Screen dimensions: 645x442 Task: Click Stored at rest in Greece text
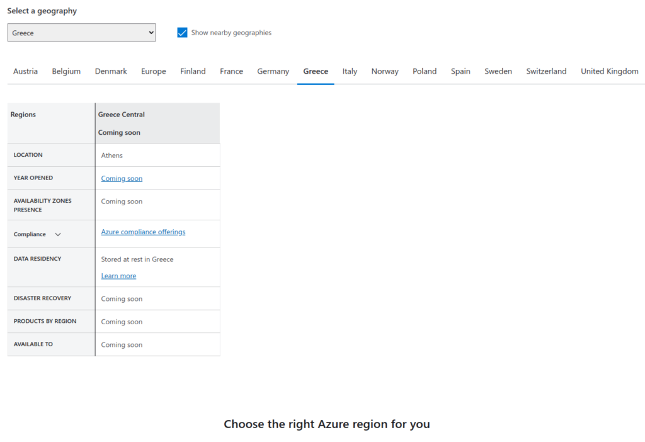pos(137,259)
